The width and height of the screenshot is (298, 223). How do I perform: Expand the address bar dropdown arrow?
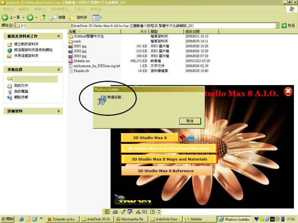(277, 25)
